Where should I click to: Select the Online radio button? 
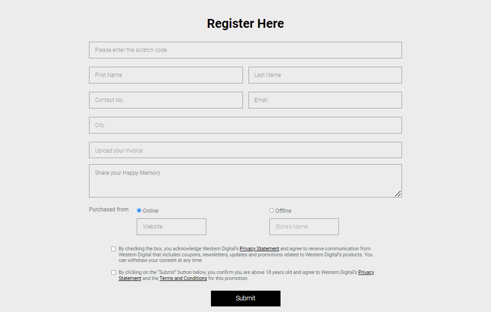[139, 210]
